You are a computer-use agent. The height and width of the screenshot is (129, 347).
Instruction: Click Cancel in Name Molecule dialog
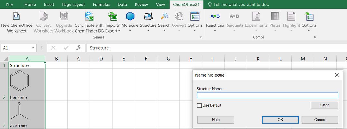pos(320,120)
